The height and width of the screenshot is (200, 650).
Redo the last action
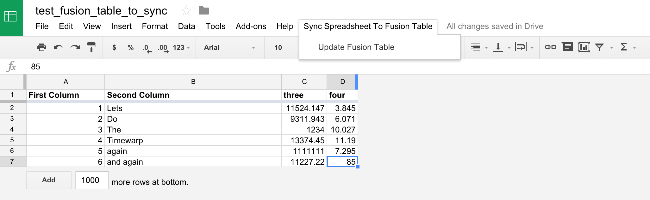[75, 48]
